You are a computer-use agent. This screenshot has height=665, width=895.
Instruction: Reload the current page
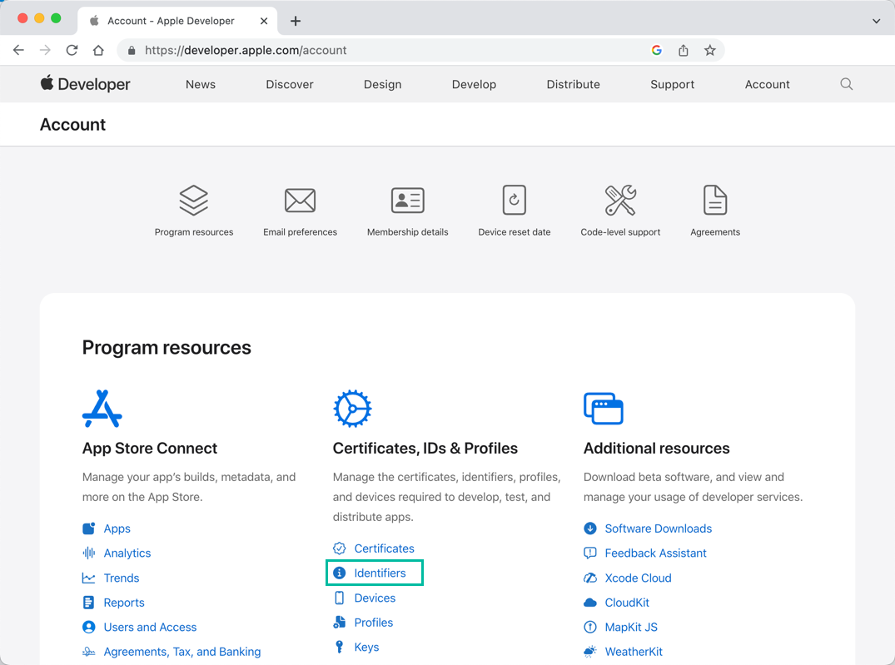click(x=72, y=50)
